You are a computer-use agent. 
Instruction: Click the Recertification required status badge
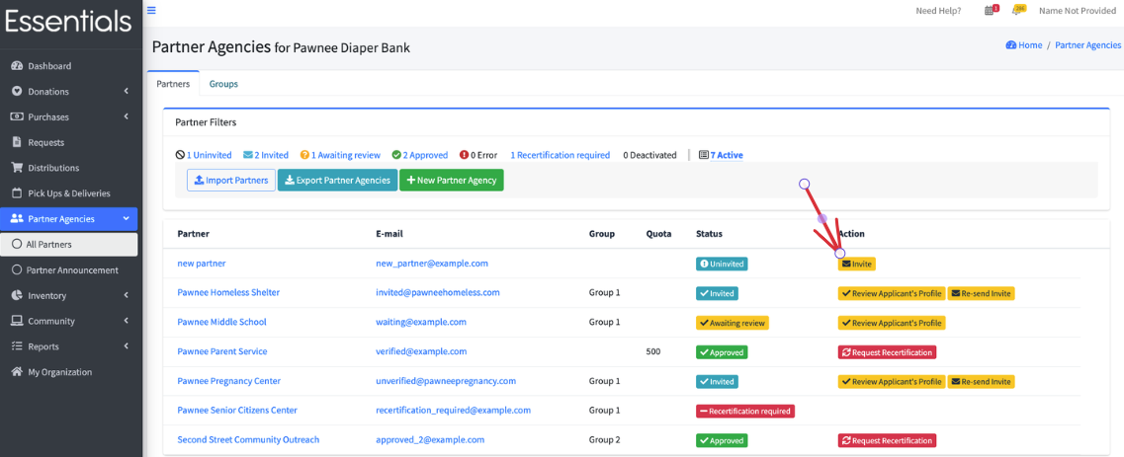(x=745, y=411)
